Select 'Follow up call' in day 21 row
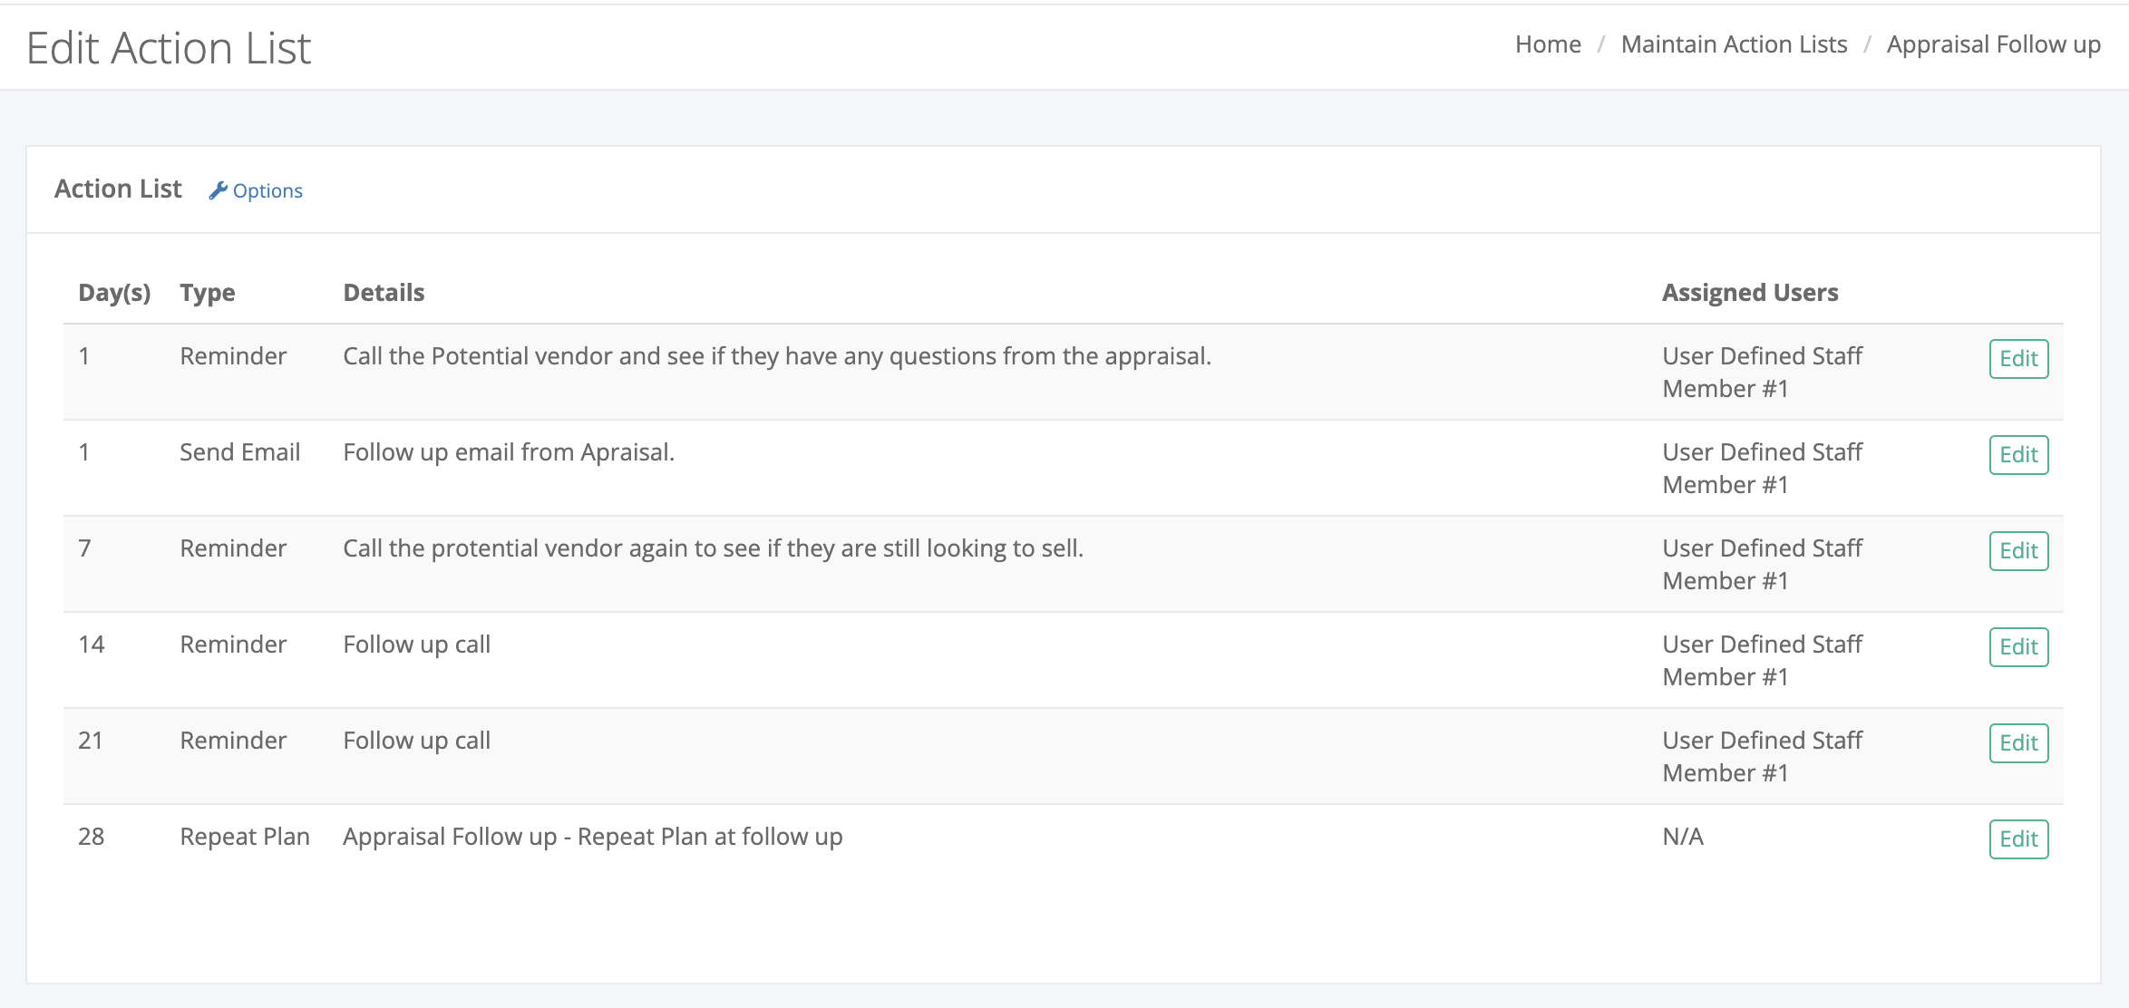 [x=416, y=741]
